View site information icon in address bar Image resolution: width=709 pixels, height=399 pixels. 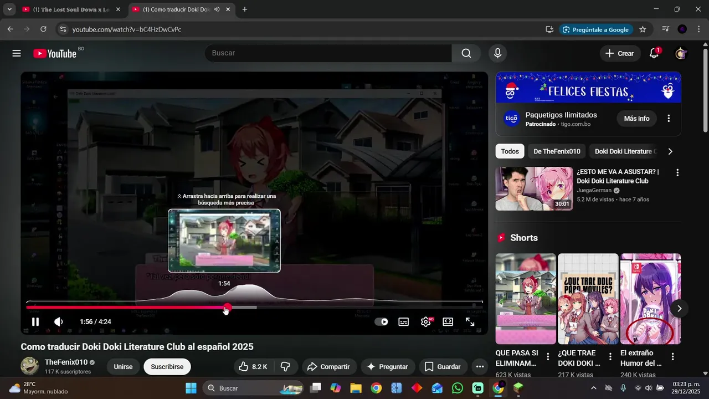point(63,29)
